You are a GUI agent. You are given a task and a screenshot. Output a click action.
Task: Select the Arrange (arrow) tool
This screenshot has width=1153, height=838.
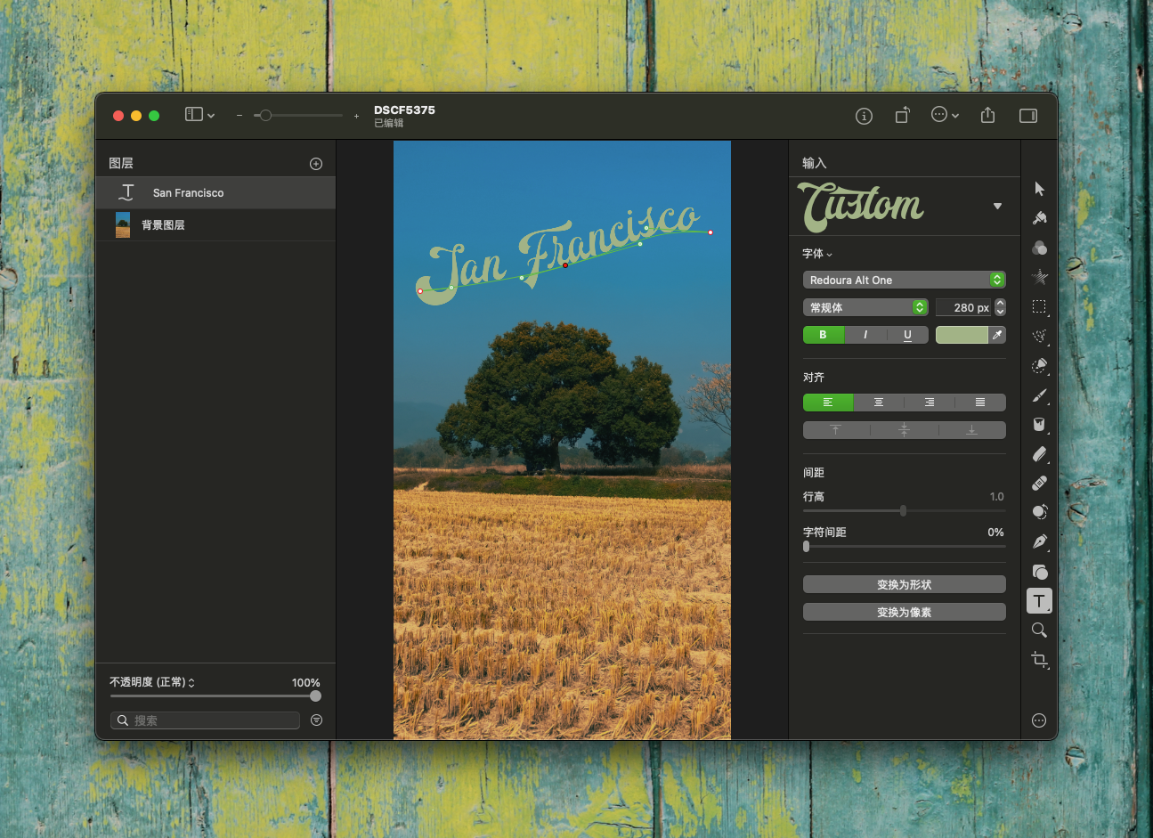point(1039,189)
